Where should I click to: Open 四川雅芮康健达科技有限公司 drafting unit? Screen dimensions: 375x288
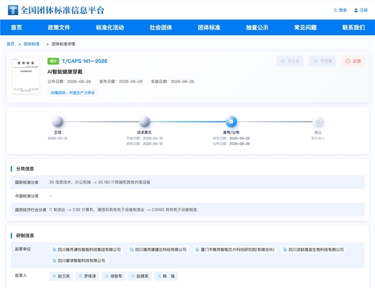coord(158,249)
